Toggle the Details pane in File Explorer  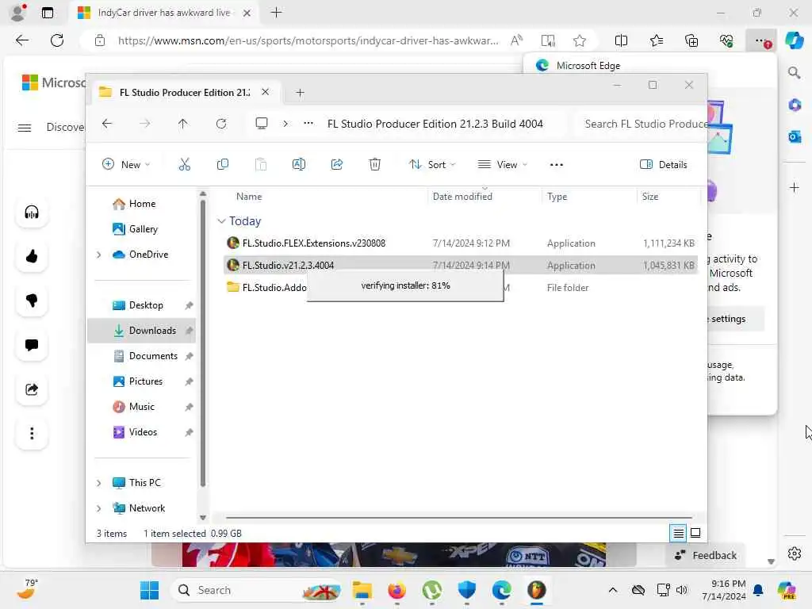click(664, 165)
